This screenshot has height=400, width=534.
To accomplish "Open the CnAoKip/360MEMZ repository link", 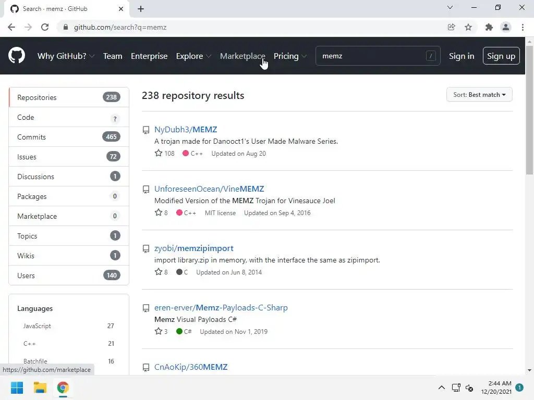I will tap(191, 367).
